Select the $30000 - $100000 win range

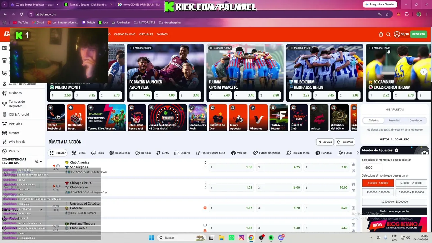pyautogui.click(x=411, y=183)
